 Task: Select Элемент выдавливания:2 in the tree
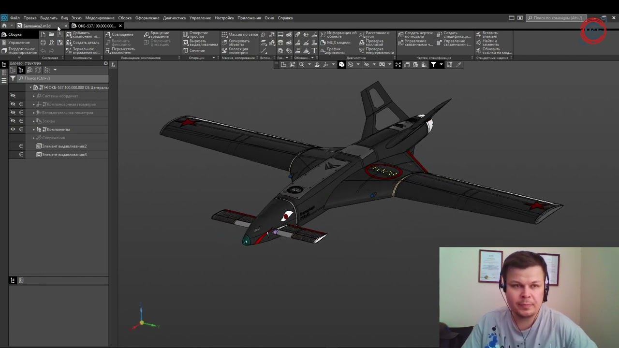tap(64, 146)
